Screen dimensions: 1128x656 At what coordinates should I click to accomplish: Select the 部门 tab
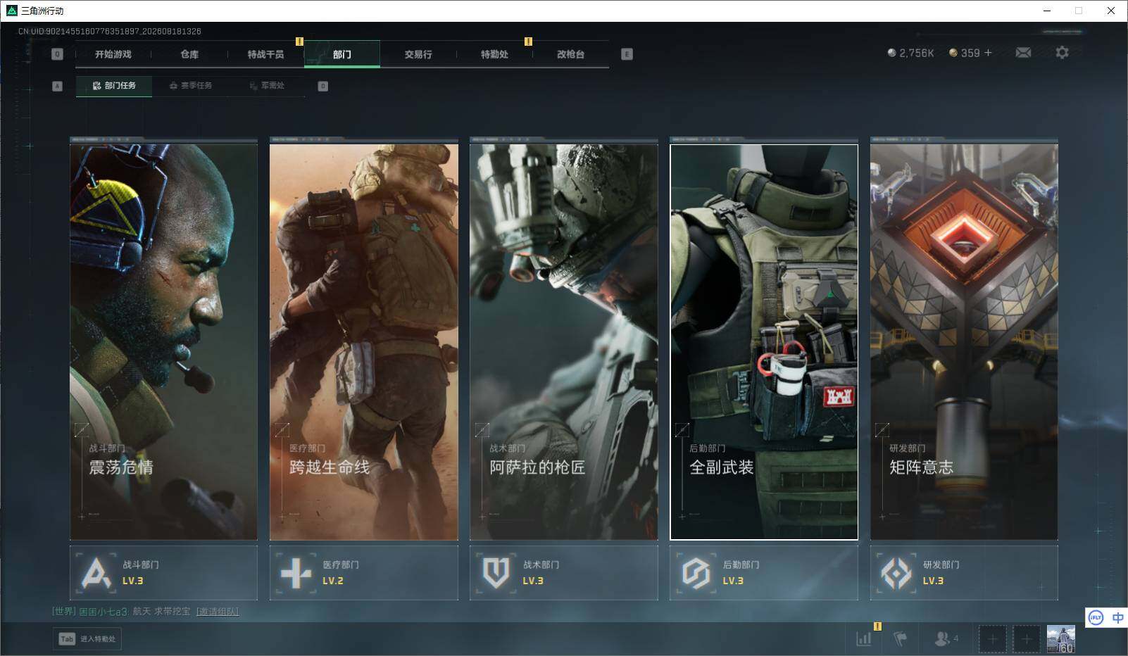click(342, 54)
